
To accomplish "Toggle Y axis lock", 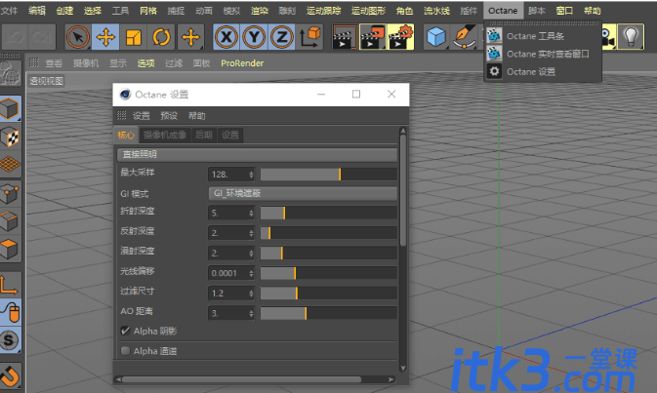I will pyautogui.click(x=254, y=37).
